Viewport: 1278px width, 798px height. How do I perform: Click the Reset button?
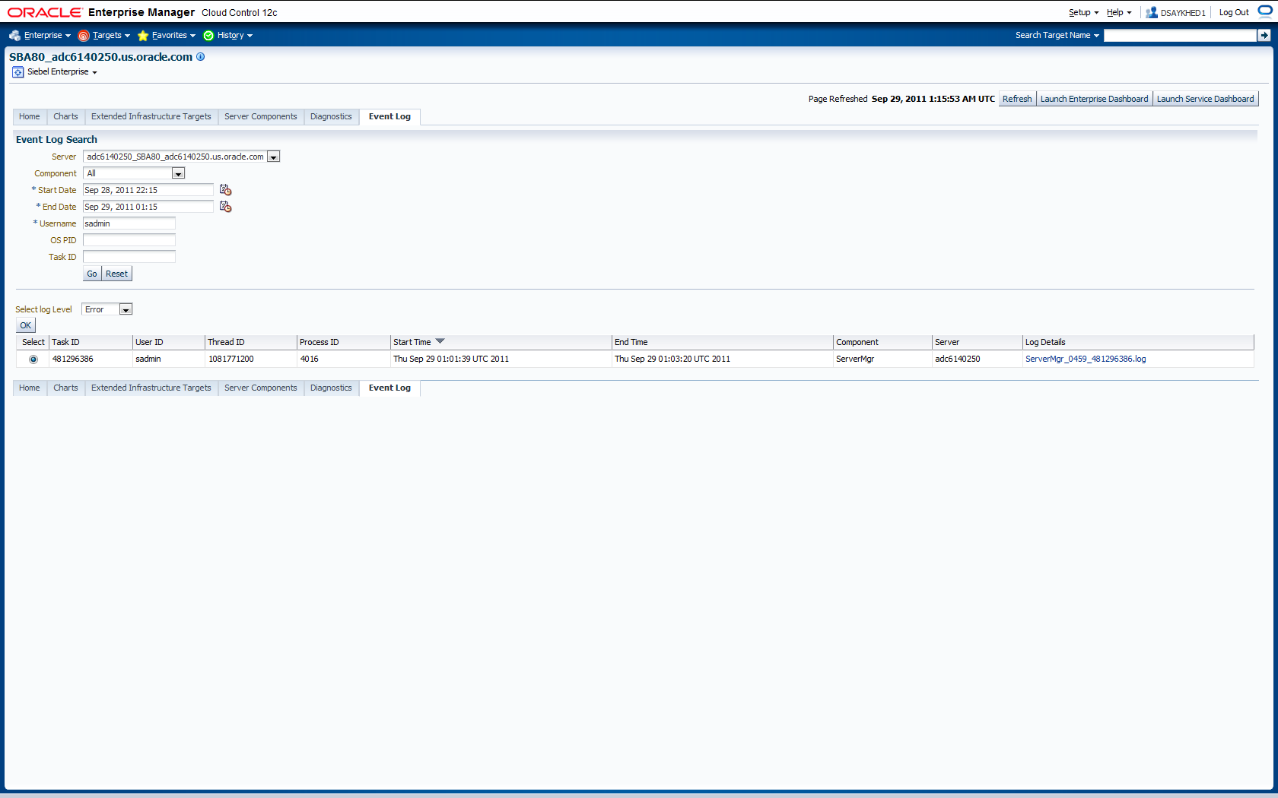click(x=116, y=274)
